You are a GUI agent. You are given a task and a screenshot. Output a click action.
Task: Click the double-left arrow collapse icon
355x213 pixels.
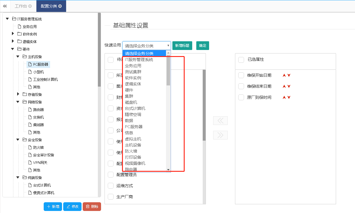(5, 6)
